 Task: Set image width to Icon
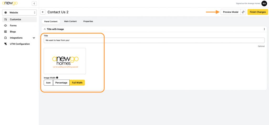(48, 83)
